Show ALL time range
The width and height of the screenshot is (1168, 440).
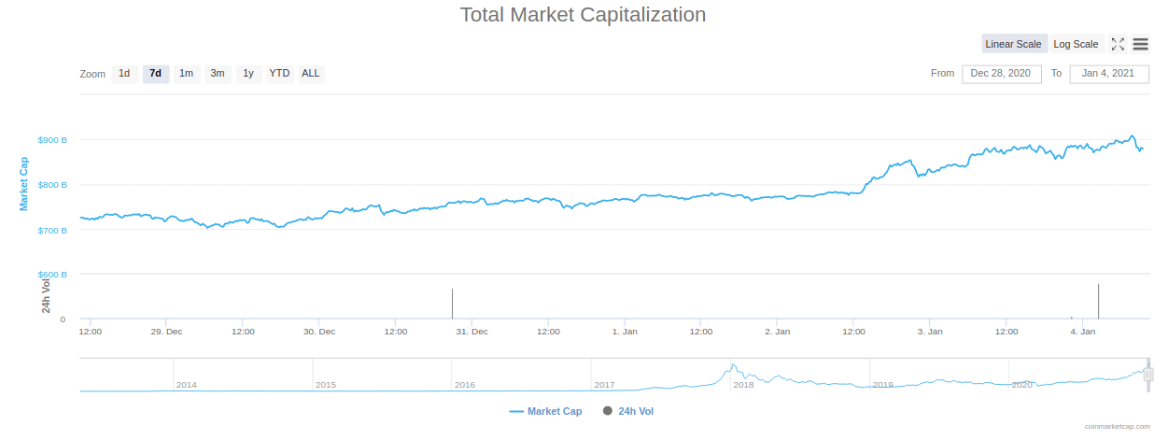[x=310, y=73]
